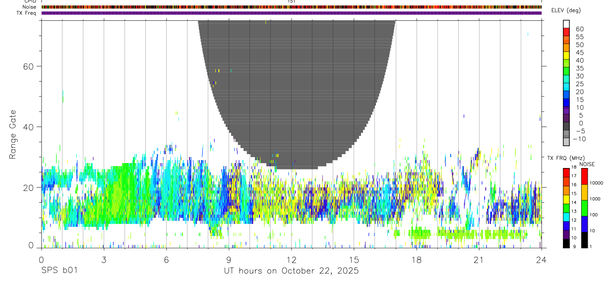Select the blue segment of NOISE color bar
This screenshot has height=281, width=609.
click(x=585, y=224)
